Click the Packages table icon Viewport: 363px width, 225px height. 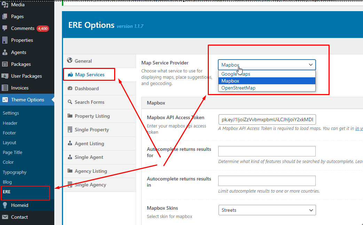click(5, 64)
